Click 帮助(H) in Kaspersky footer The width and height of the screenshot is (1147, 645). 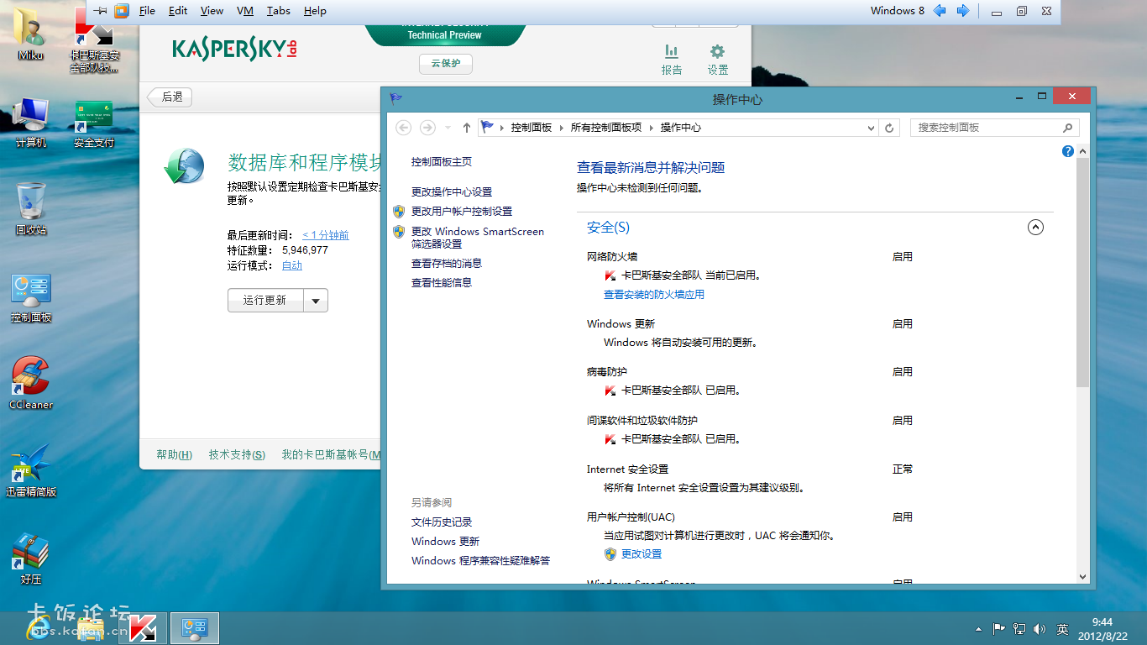tap(174, 454)
